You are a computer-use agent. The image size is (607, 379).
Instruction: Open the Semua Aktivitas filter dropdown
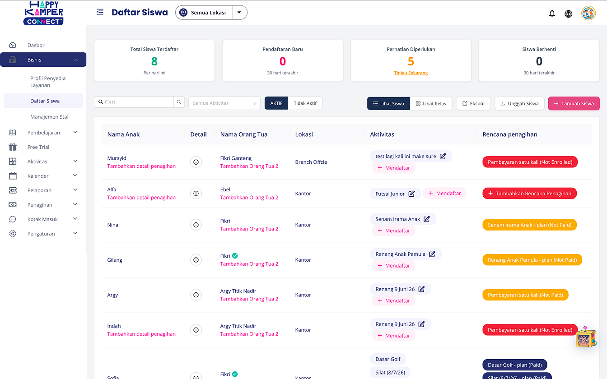click(224, 103)
